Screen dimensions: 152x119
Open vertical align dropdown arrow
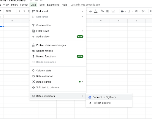(132, 11)
